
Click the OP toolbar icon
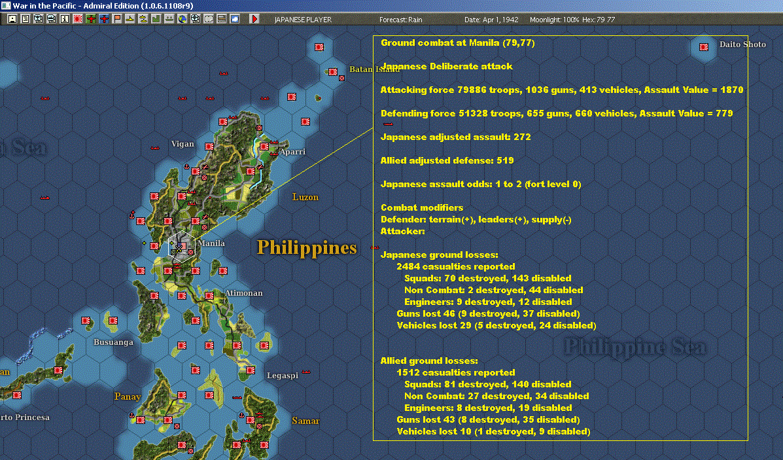coord(208,19)
